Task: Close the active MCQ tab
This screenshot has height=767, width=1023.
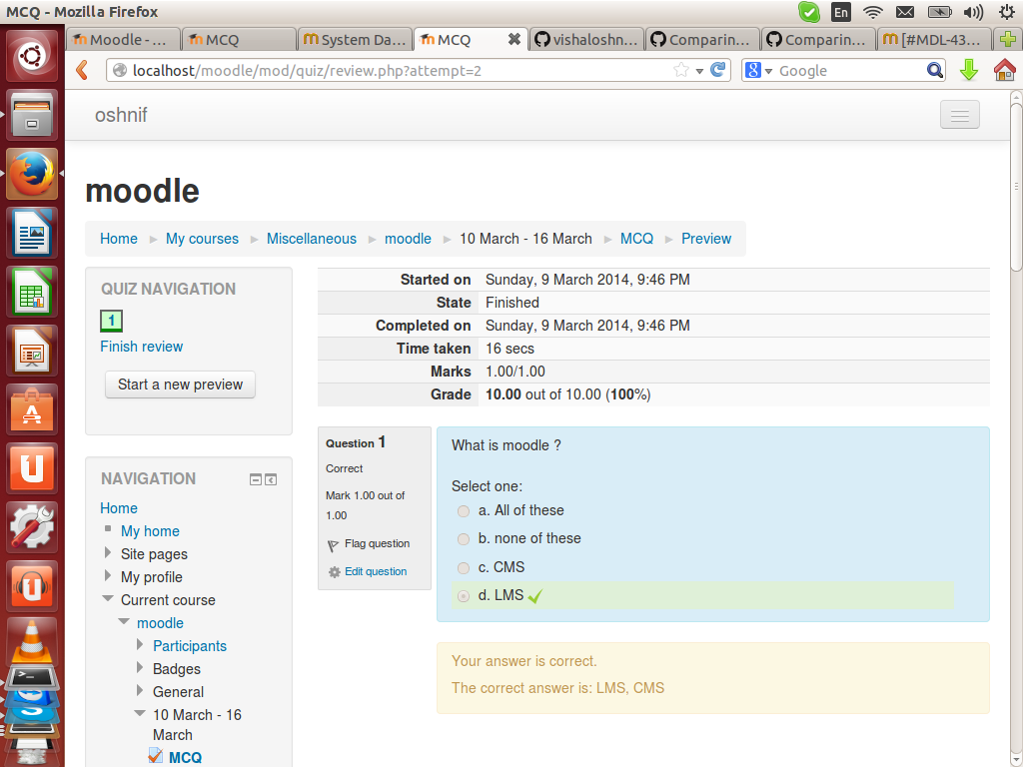Action: pyautogui.click(x=514, y=39)
